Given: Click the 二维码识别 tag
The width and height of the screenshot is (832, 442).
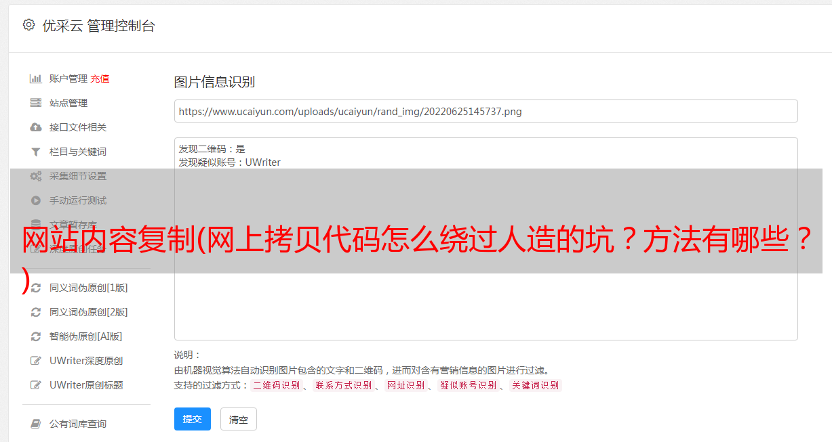Looking at the screenshot, I should [x=276, y=385].
